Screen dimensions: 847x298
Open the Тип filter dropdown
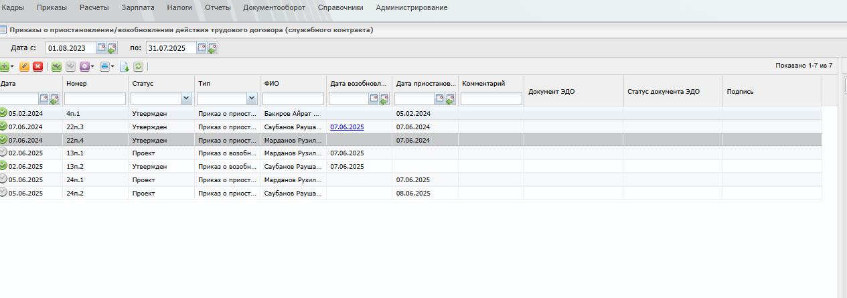pos(252,98)
